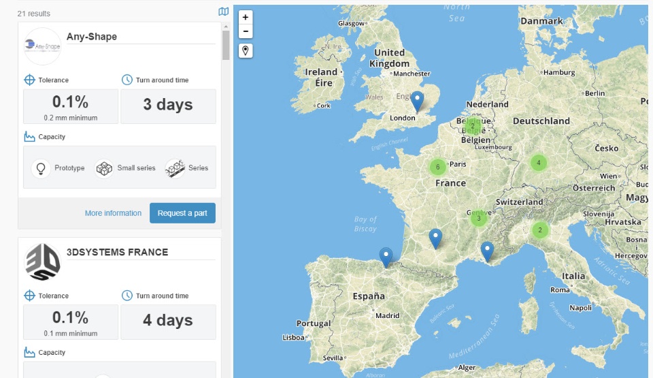Select the blue pin on the northern Spain coast

[386, 257]
